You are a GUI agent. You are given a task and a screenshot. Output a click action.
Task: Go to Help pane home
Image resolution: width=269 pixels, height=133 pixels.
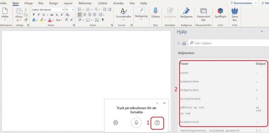coord(184,44)
